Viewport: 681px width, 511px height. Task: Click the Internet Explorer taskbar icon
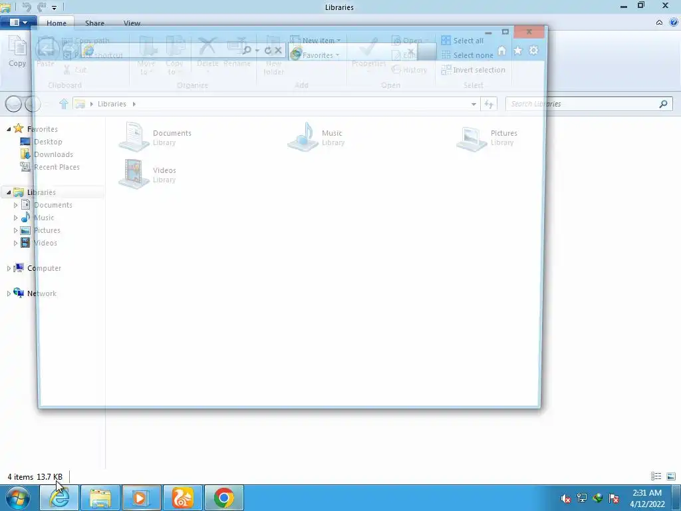[x=59, y=498]
